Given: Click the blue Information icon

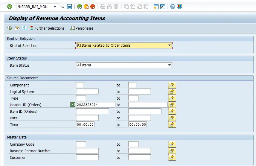Looking at the screenshot, I should coord(24,28).
